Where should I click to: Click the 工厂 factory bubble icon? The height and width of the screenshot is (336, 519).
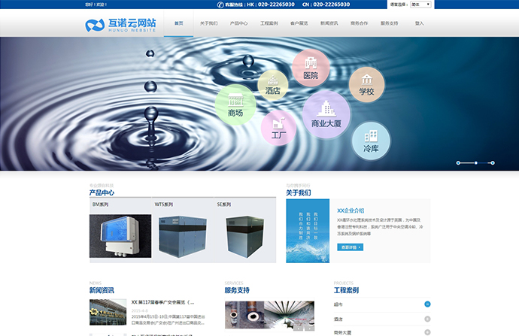279,127
